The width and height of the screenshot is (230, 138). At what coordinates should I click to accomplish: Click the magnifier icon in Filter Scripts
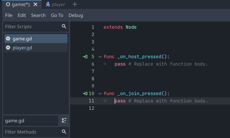64,26
